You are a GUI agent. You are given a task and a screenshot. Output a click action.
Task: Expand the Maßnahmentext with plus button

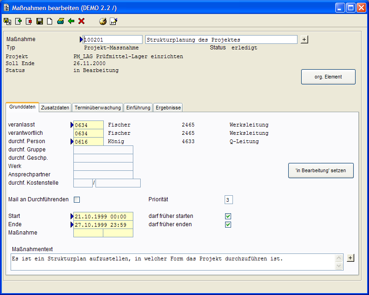tap(350, 258)
